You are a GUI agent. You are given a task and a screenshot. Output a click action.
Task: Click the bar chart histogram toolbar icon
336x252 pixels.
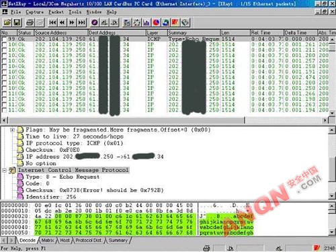click(146, 22)
